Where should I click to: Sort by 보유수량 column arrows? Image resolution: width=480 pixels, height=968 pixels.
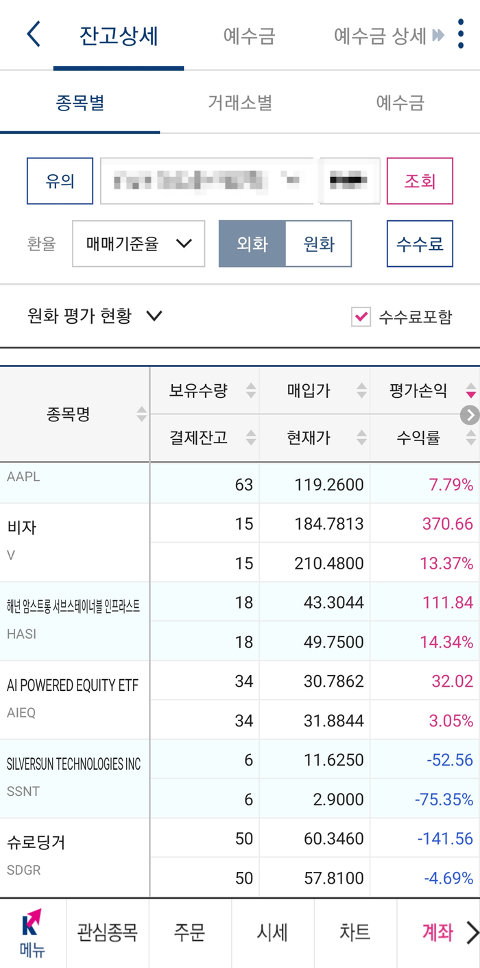tap(251, 391)
